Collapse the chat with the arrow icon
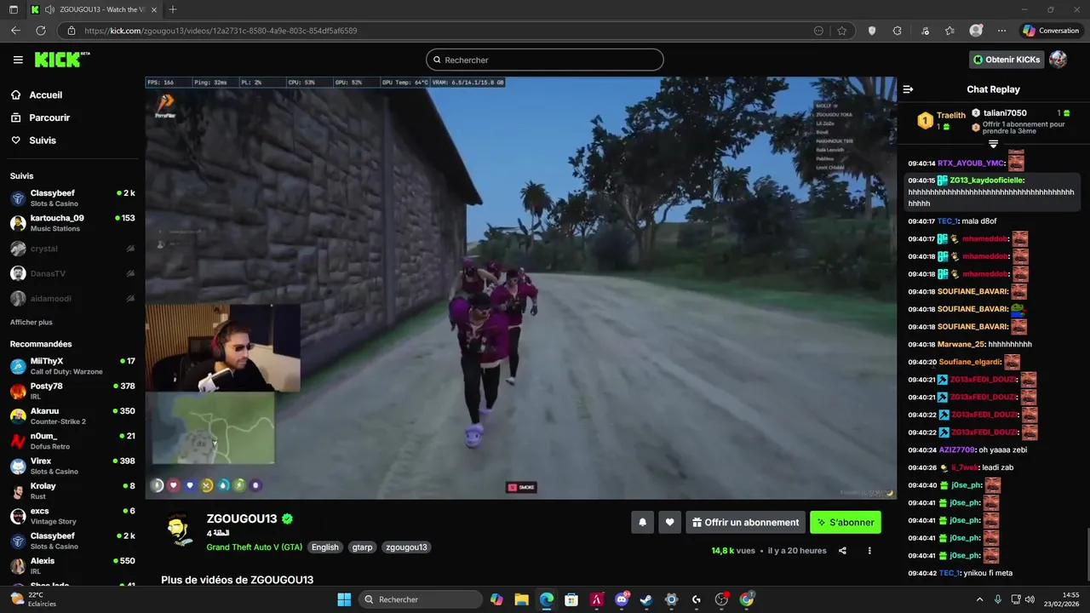Viewport: 1090px width, 613px height. pyautogui.click(x=908, y=89)
